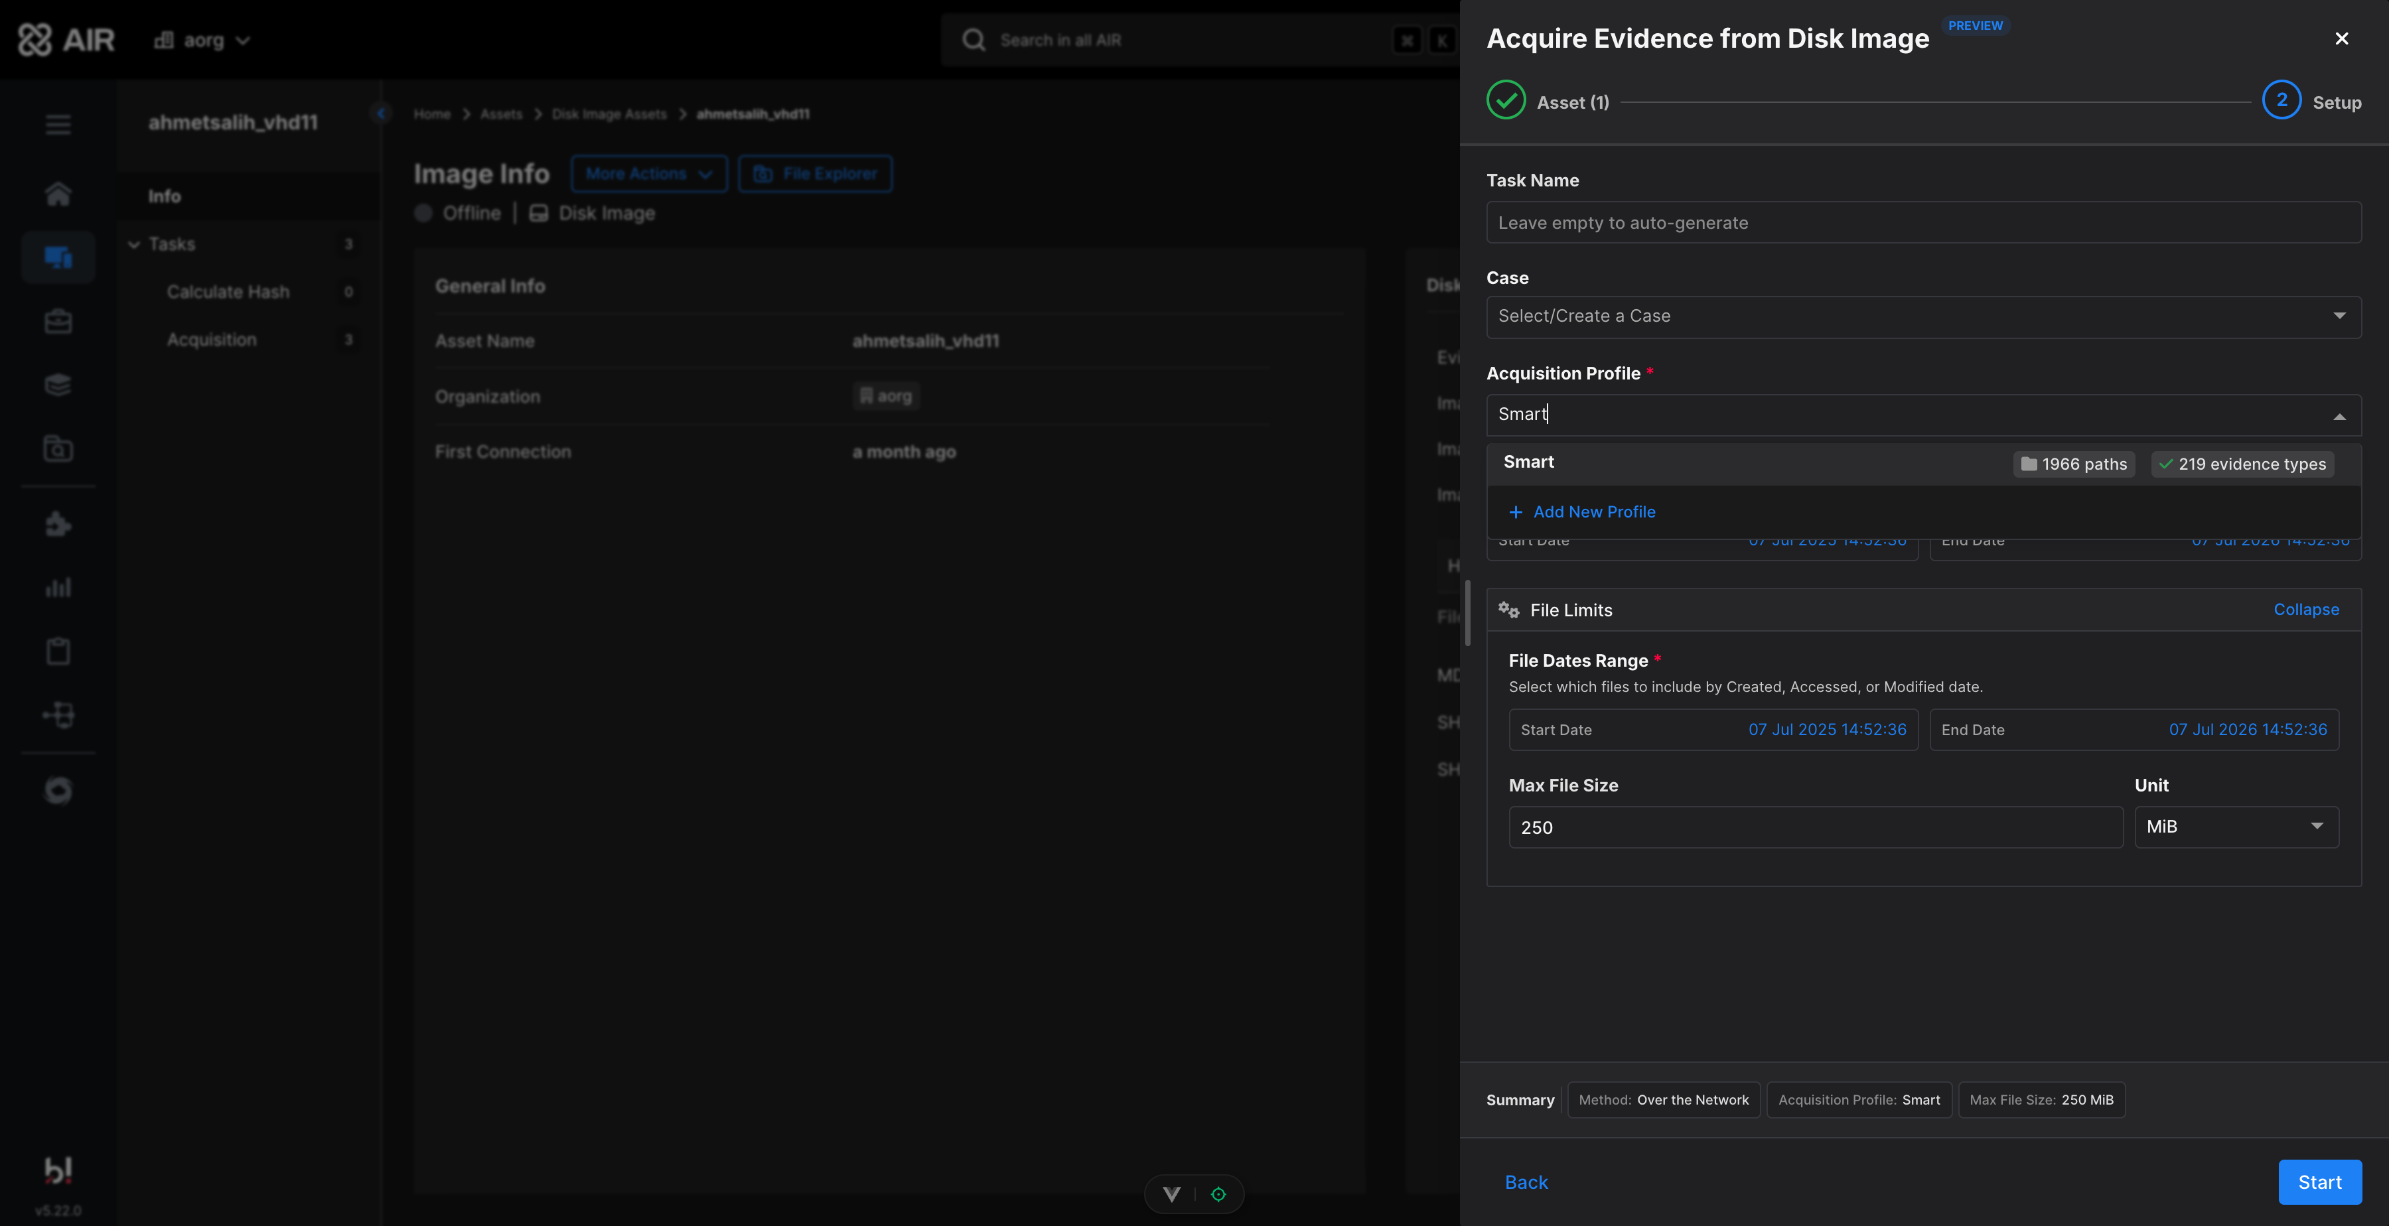The width and height of the screenshot is (2389, 1226).
Task: Open the Assets monitor icon in sidebar
Action: (x=58, y=257)
